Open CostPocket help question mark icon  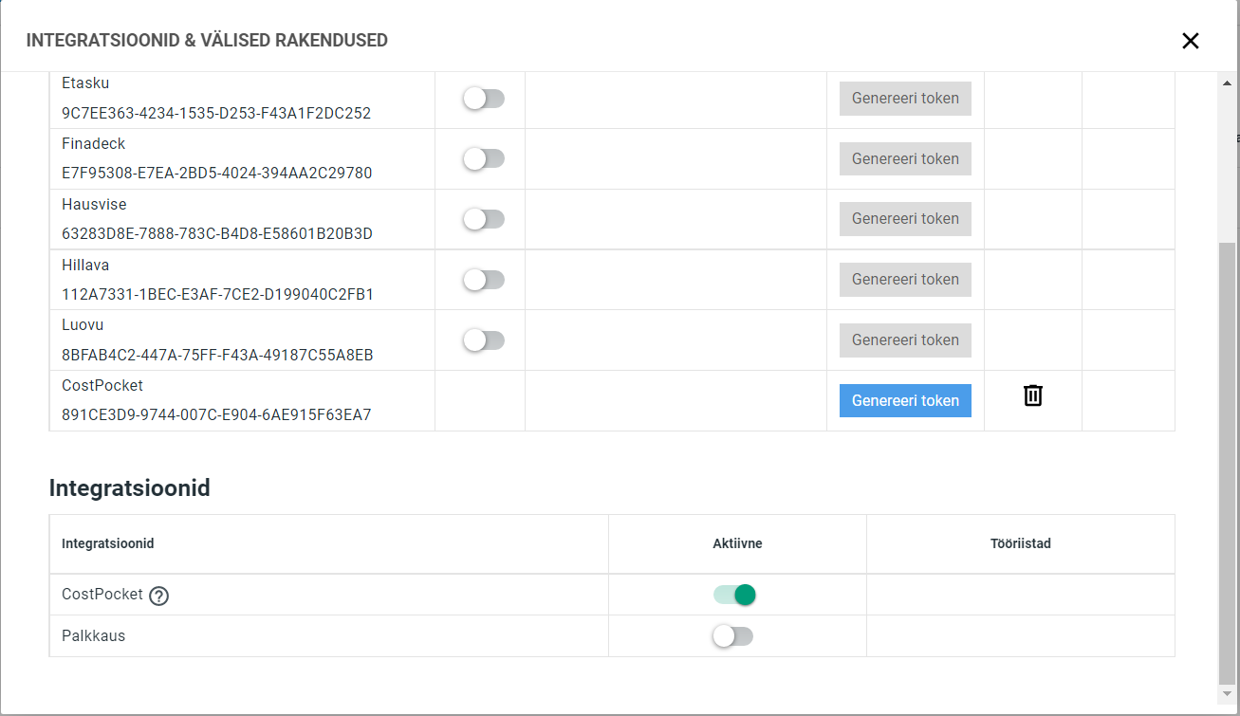coord(159,596)
